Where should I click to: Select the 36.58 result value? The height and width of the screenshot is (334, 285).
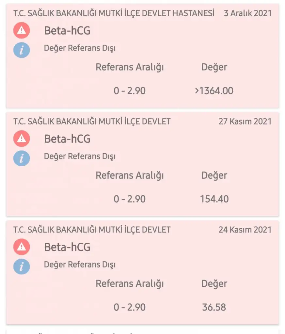coord(214,307)
